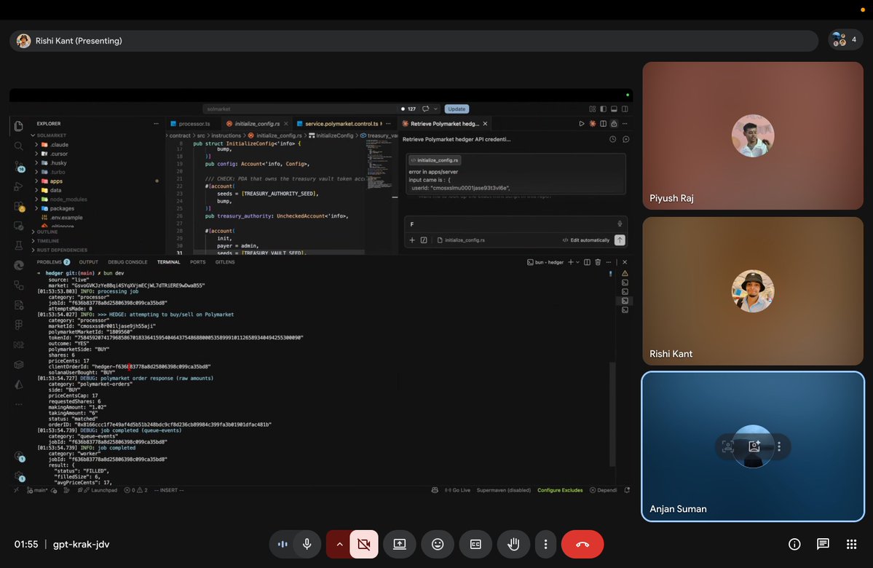Start a new chat via speech bubble icon
The width and height of the screenshot is (873, 568).
(625, 139)
